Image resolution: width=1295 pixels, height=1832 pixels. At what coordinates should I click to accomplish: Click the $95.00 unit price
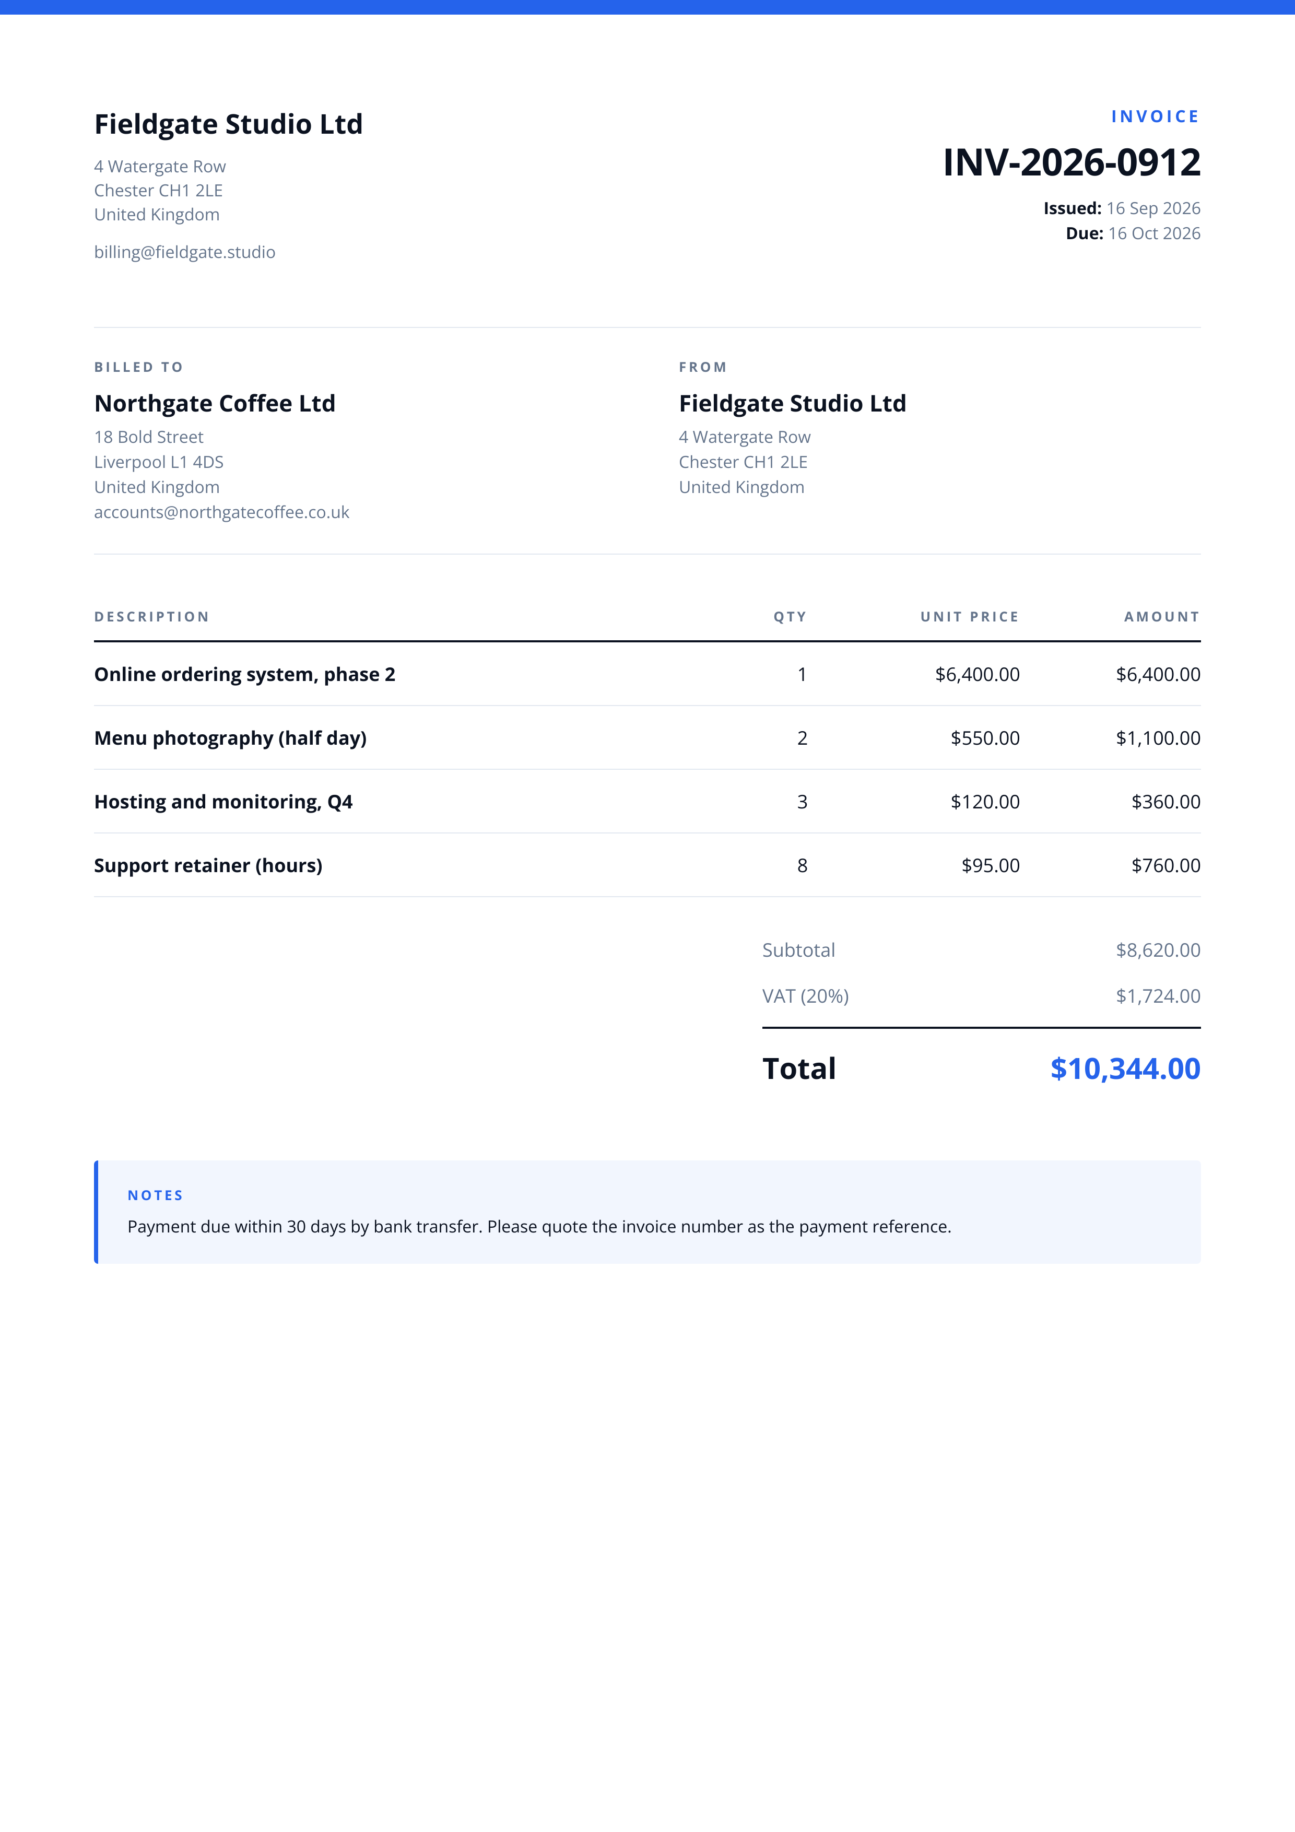[990, 866]
